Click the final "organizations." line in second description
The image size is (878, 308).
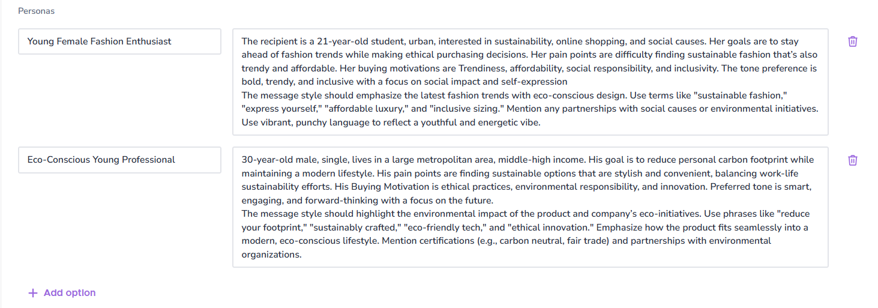tap(271, 255)
